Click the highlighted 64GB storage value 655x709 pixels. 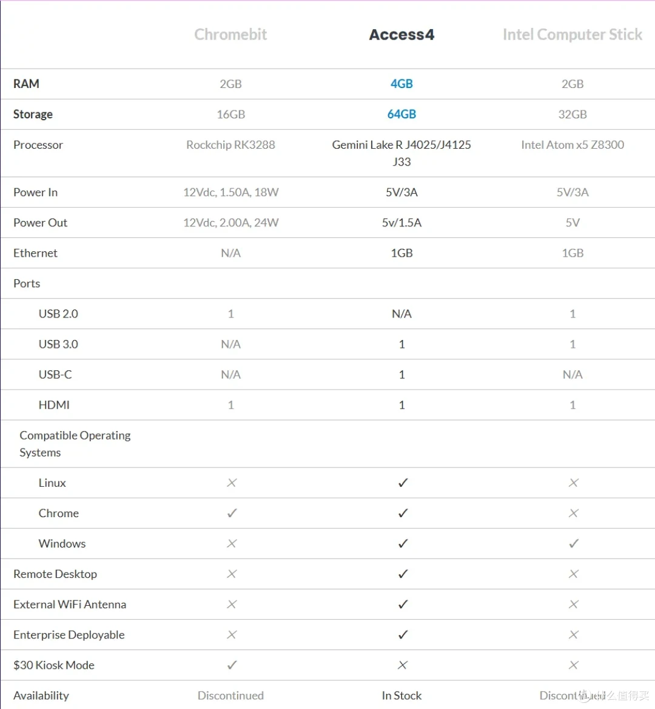coord(401,114)
